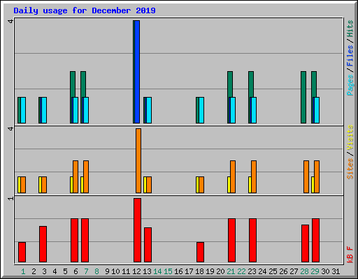Click the tallest orange Visits bar for day 12

coord(138,160)
